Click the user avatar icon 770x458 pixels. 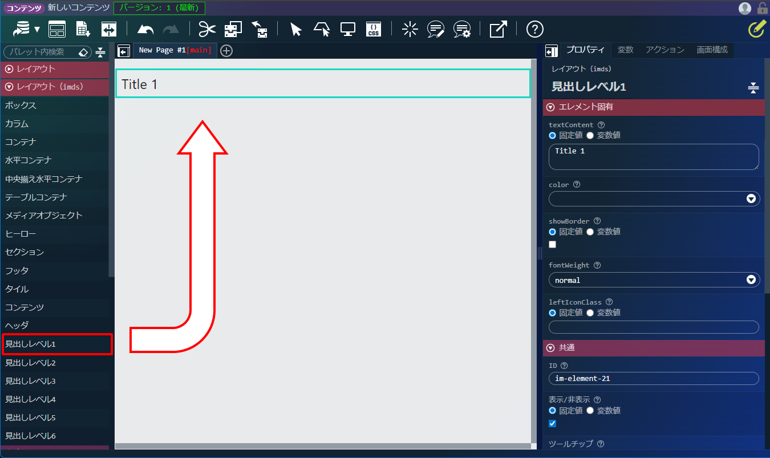coord(745,8)
